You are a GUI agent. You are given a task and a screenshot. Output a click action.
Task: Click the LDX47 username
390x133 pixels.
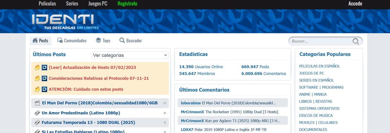click(x=187, y=129)
